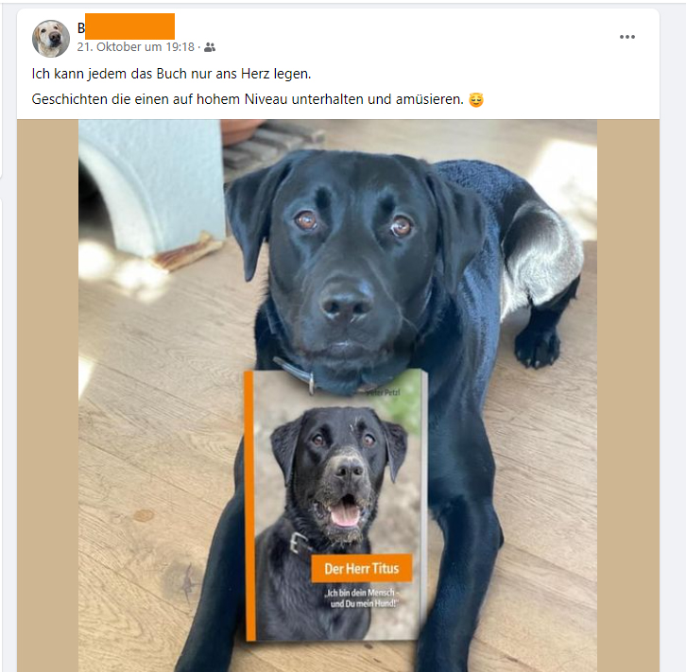Click the orange spine stripe on the book
686x672 pixels.
pyautogui.click(x=249, y=506)
